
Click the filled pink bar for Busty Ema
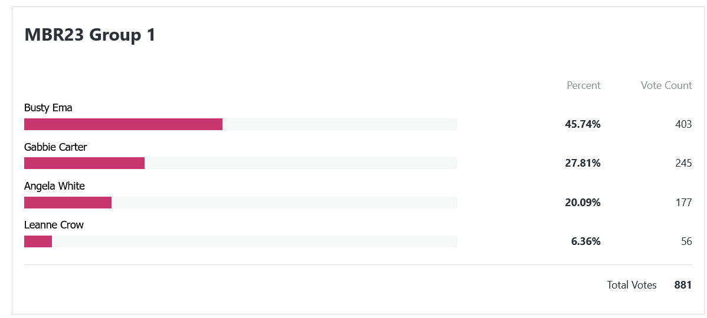point(123,124)
